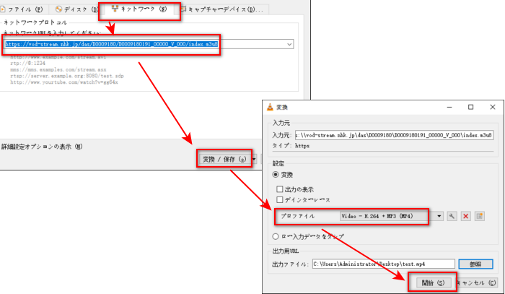505x294 pixels.
Task: Click the type (タイプ): https label
Action: coord(291,146)
